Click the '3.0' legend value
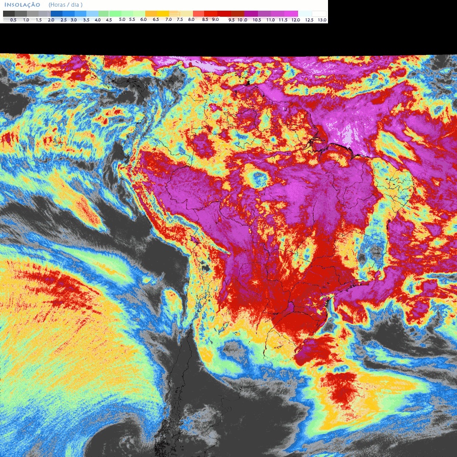Screen dimensions: 457x457 click(74, 20)
